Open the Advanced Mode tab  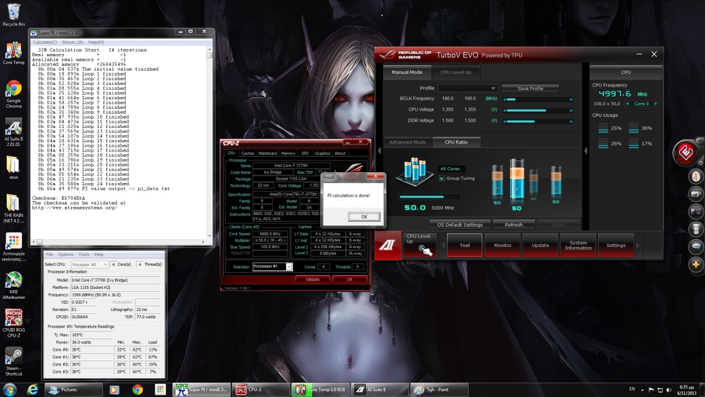click(x=408, y=142)
